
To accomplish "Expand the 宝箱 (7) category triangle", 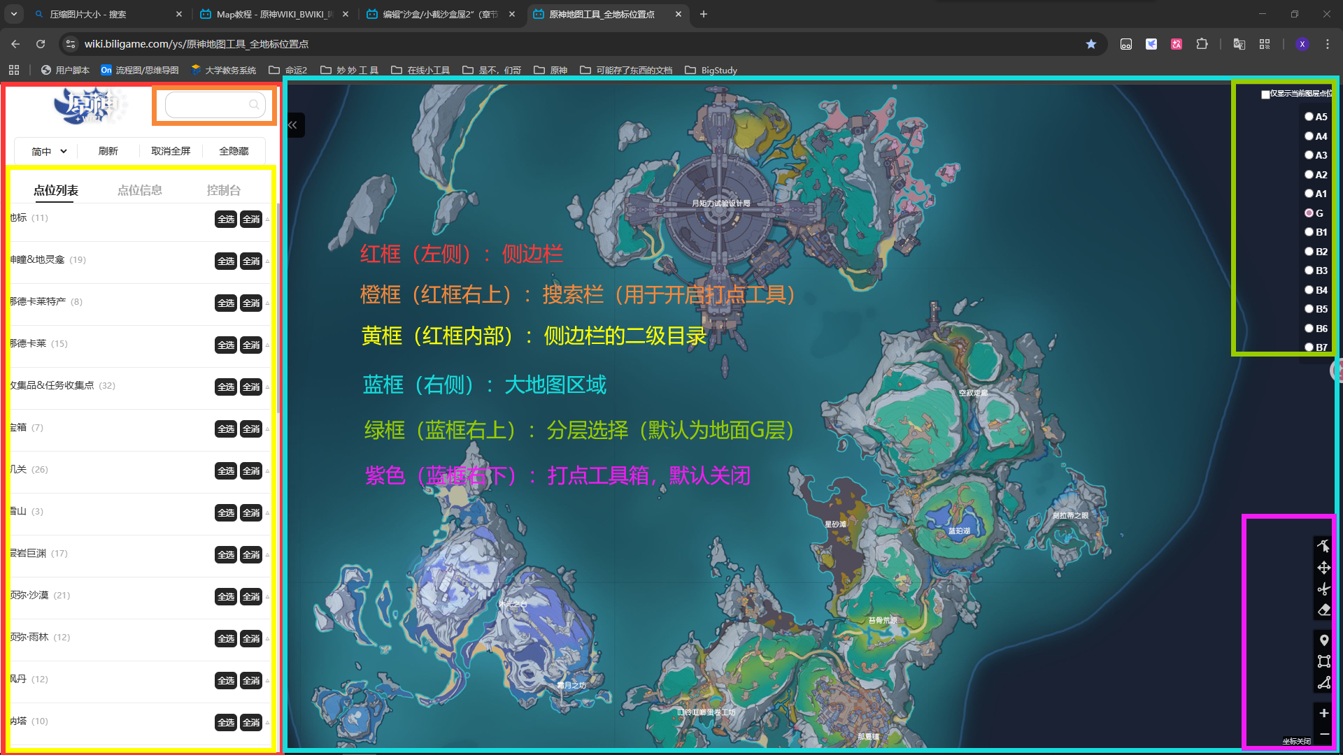I will coord(267,429).
